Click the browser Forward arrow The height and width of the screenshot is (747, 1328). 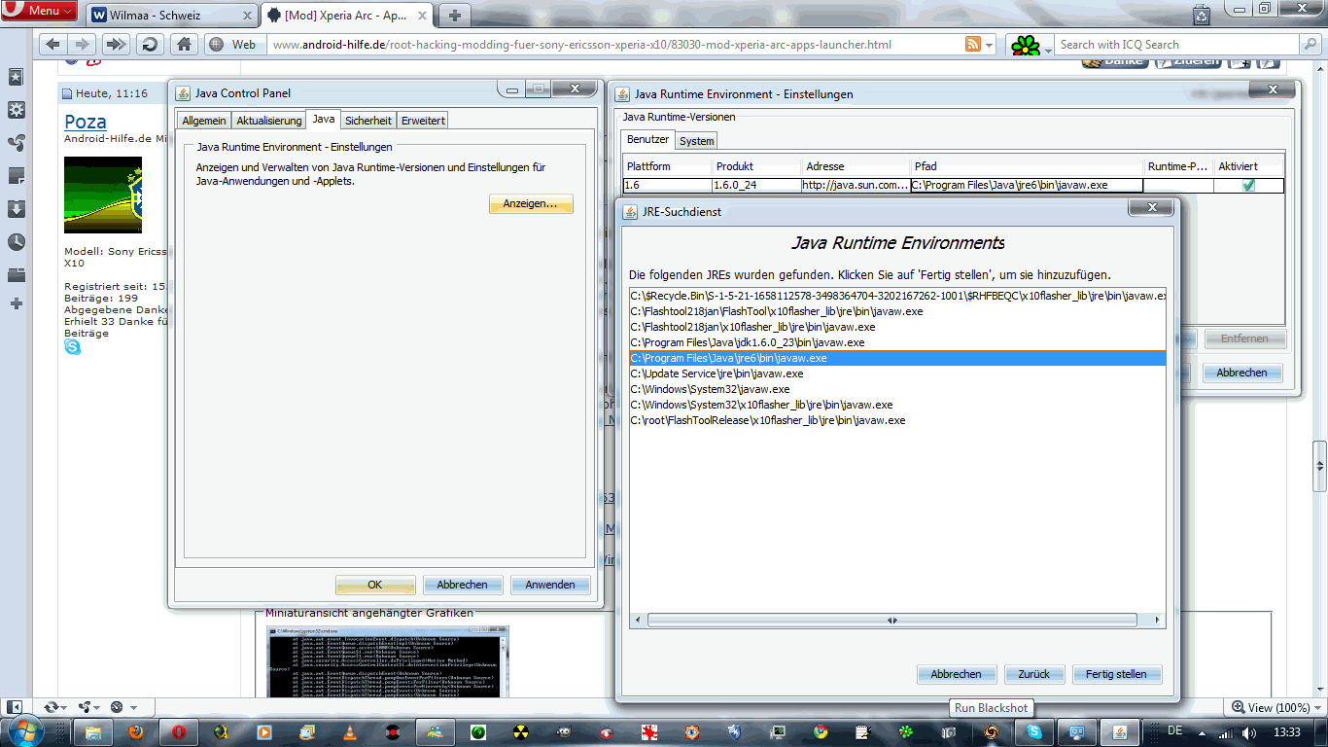click(x=82, y=45)
